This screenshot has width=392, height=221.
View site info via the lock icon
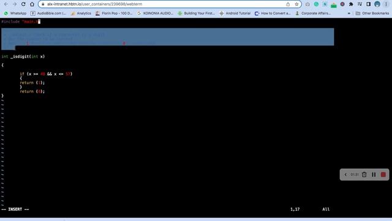[43, 4]
